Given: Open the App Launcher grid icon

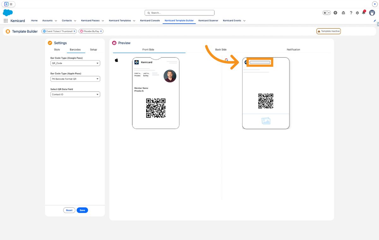Looking at the screenshot, I should click(6, 20).
